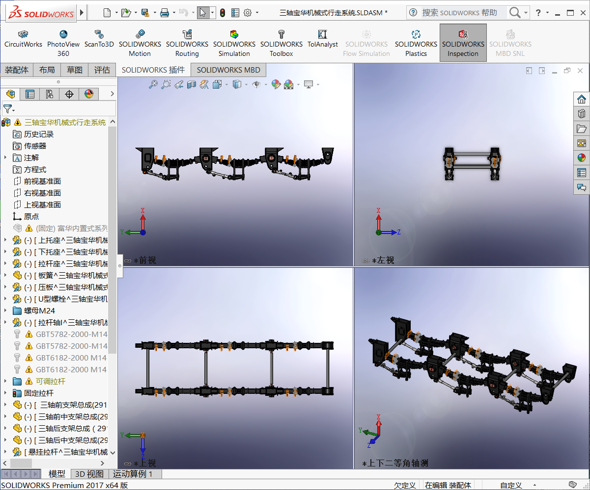Activate SOLIDWORKS Routing add-in
This screenshot has height=490, width=590.
pyautogui.click(x=187, y=43)
